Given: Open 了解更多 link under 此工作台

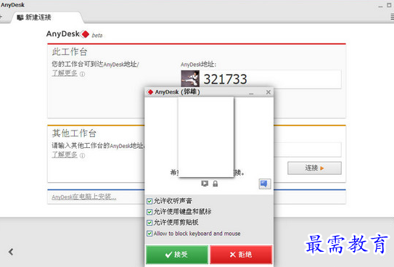Looking at the screenshot, I should coord(65,73).
